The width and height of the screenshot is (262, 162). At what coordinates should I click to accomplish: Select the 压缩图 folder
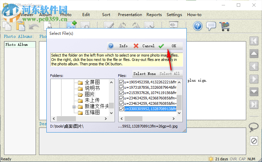pos(92,112)
